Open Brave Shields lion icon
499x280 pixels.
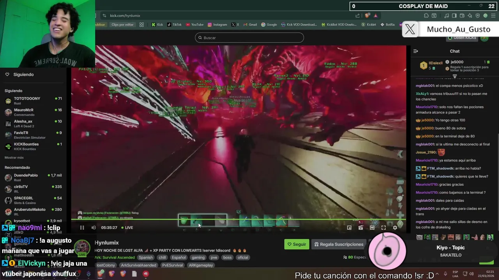click(367, 16)
